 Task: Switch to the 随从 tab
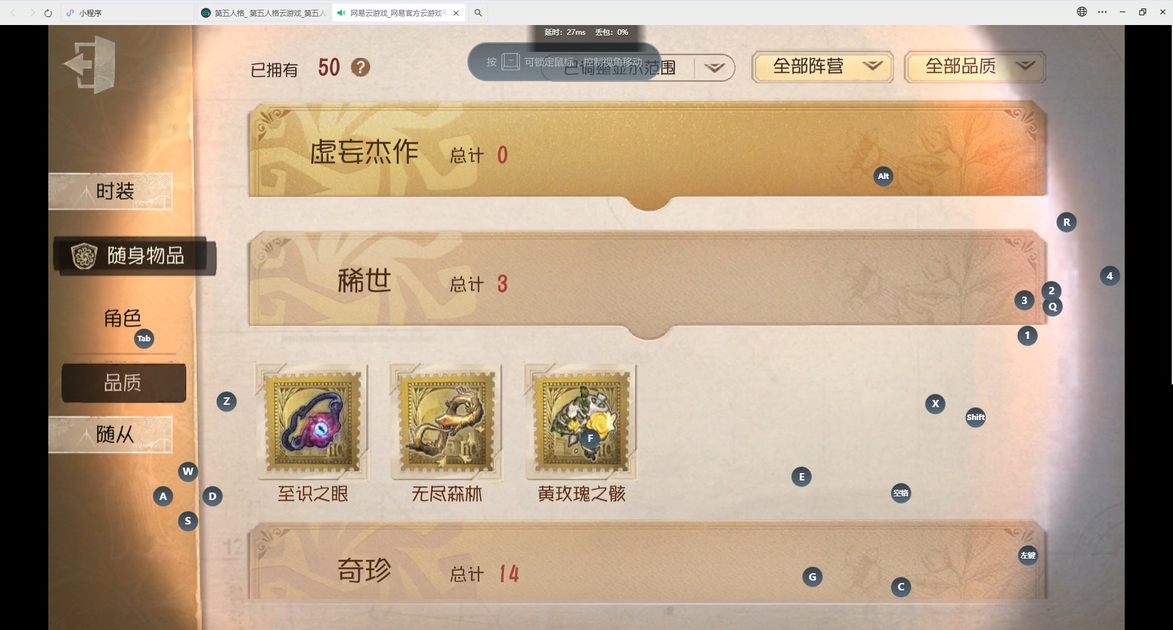111,434
